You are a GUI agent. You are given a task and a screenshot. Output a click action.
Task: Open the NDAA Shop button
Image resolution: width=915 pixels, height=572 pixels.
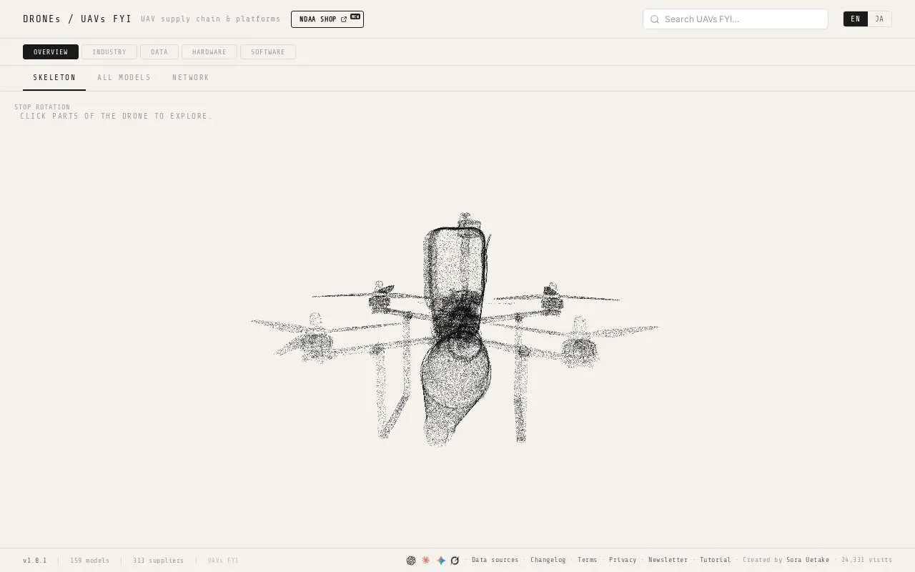tap(327, 19)
